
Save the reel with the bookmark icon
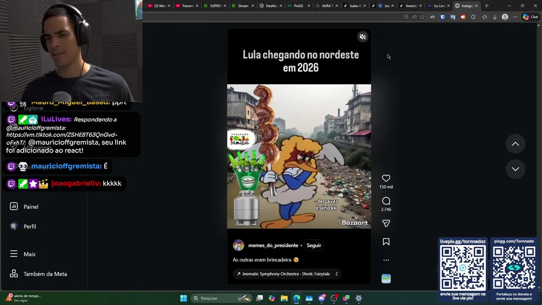(x=386, y=242)
